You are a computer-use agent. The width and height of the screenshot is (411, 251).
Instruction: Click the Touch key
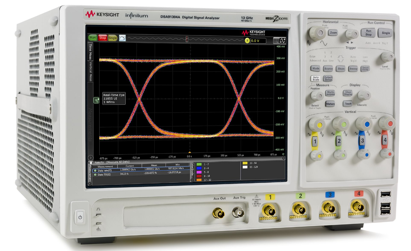coord(348,104)
